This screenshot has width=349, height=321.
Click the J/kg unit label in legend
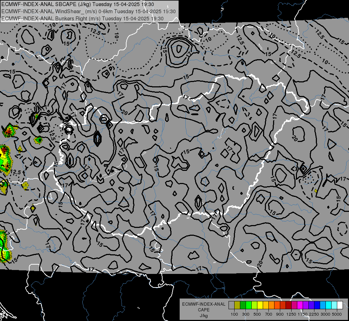[x=204, y=316]
